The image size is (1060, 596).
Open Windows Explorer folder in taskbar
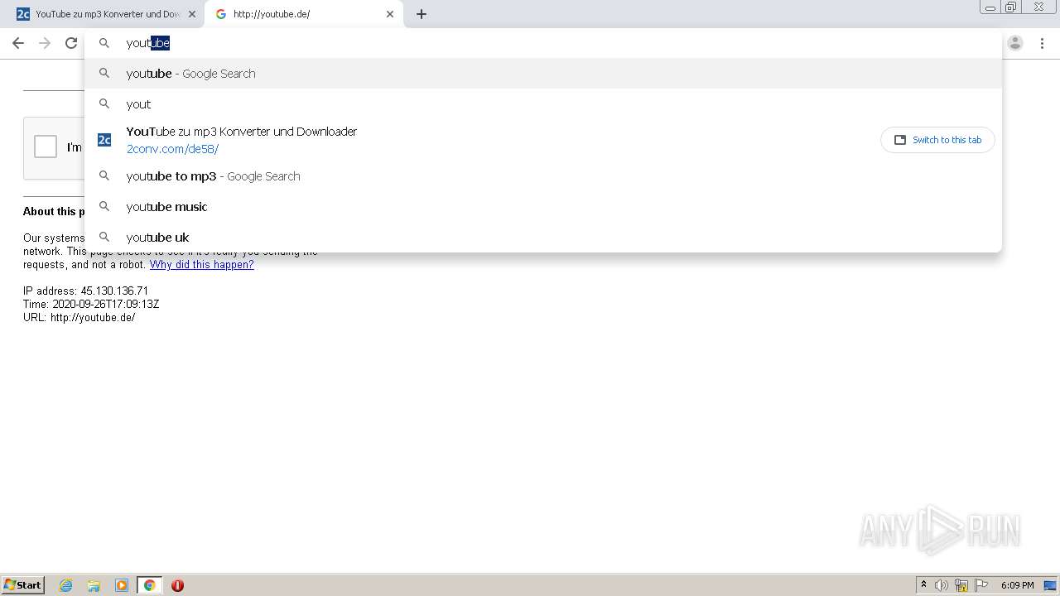[x=94, y=585]
